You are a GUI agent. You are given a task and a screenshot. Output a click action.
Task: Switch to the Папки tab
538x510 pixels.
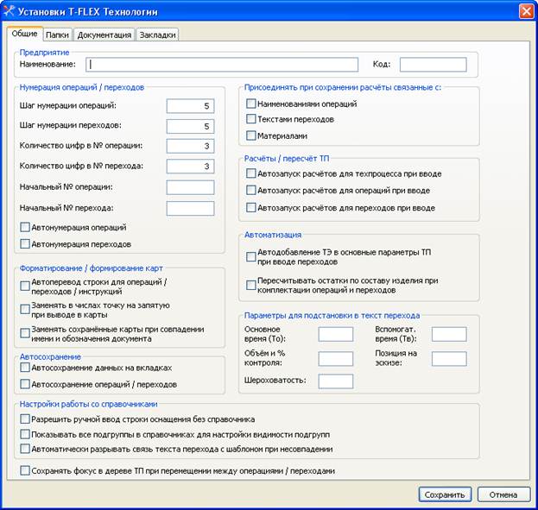[x=57, y=35]
